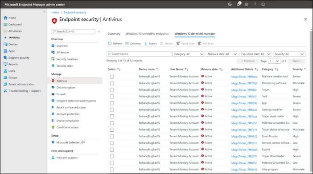Open the Execution state filter dropdown
Screen dimensions: 313x174
click(256, 54)
